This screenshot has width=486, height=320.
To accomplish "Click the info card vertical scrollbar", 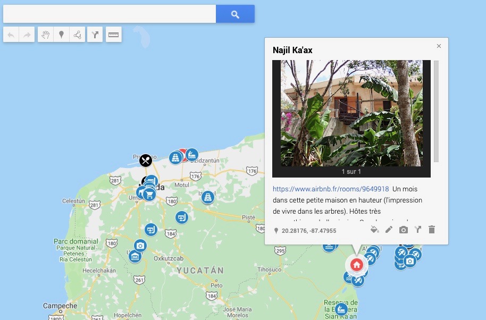I will [436, 111].
